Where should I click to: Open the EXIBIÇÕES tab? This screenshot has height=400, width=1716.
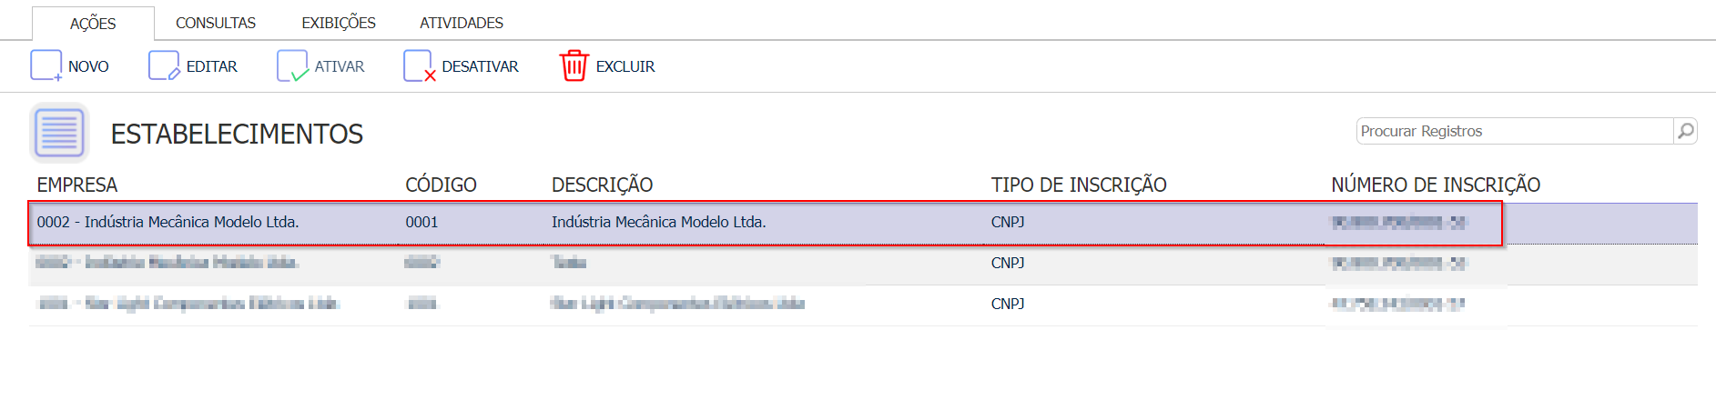(339, 23)
